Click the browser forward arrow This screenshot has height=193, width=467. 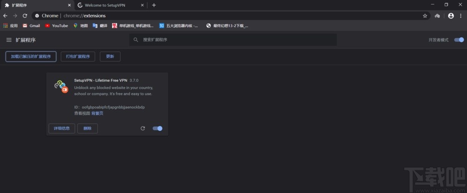point(15,16)
